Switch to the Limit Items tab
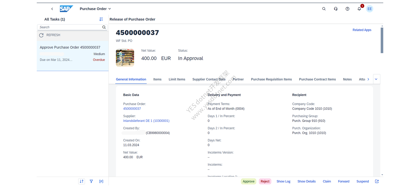 (177, 79)
